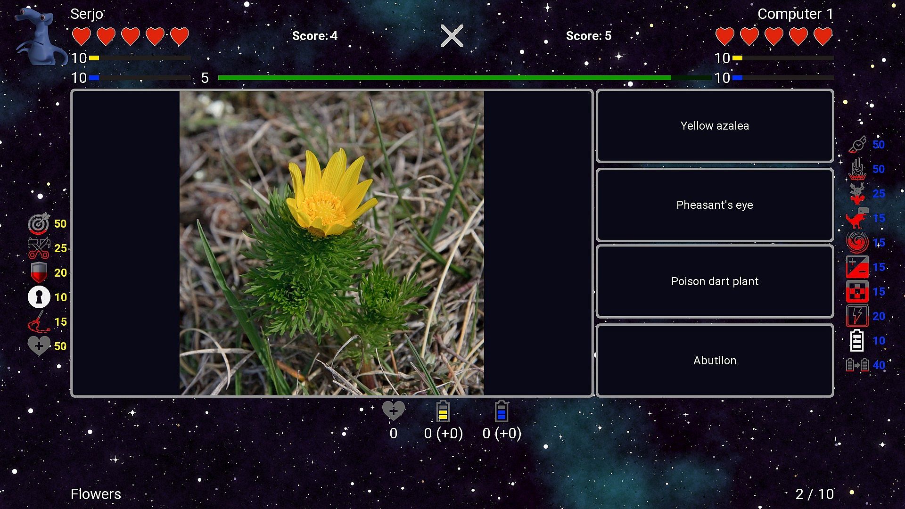Use the lightning bolt attack
This screenshot has height=509, width=905.
(x=857, y=316)
